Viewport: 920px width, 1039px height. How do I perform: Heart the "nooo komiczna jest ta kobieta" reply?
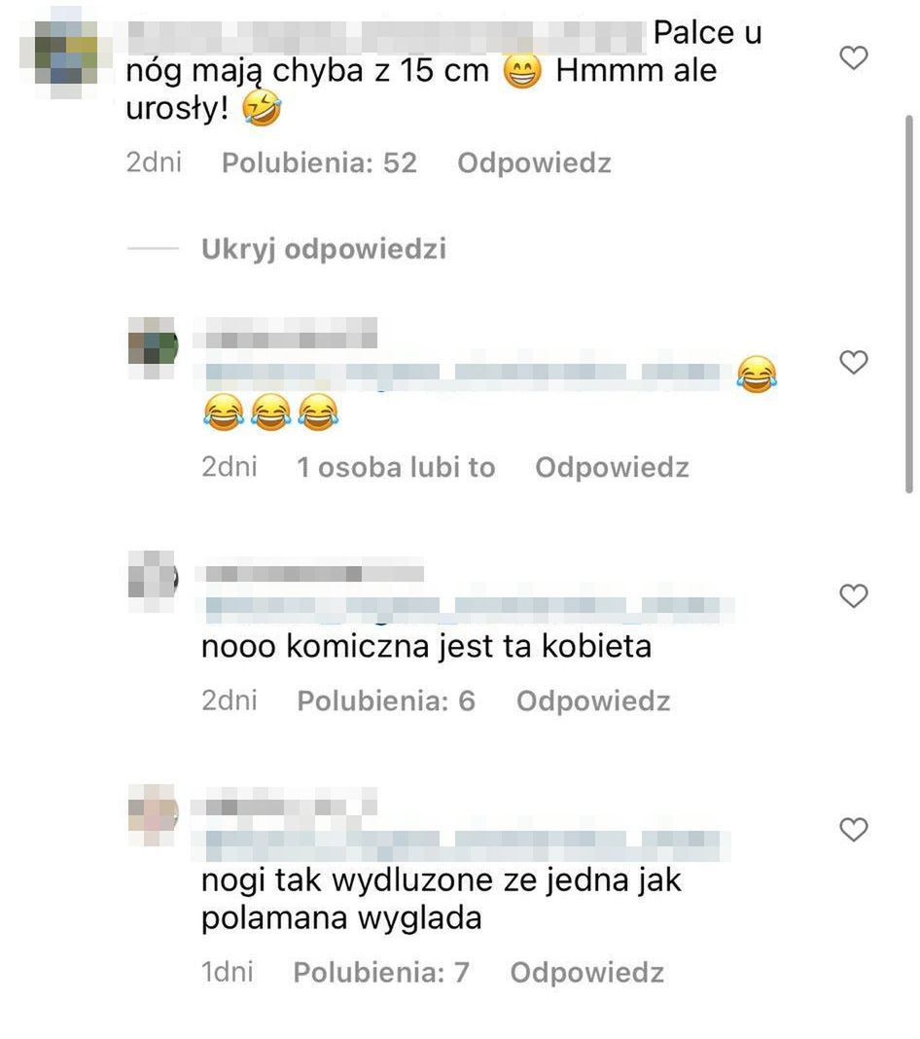[x=853, y=595]
